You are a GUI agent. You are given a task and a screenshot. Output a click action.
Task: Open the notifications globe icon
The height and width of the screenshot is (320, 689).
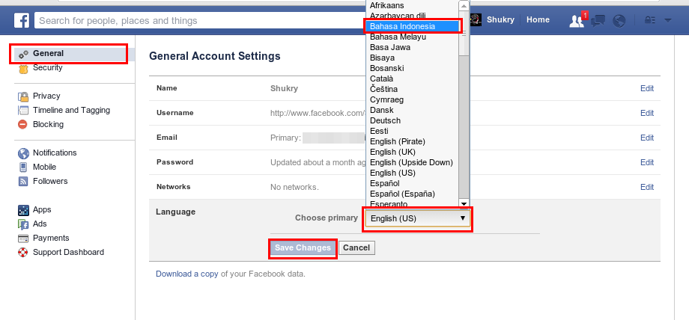coord(619,21)
